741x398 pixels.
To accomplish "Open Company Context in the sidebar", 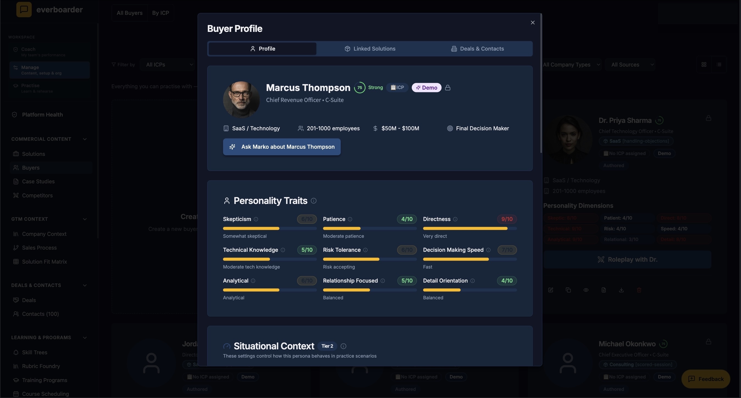I will tap(51, 234).
